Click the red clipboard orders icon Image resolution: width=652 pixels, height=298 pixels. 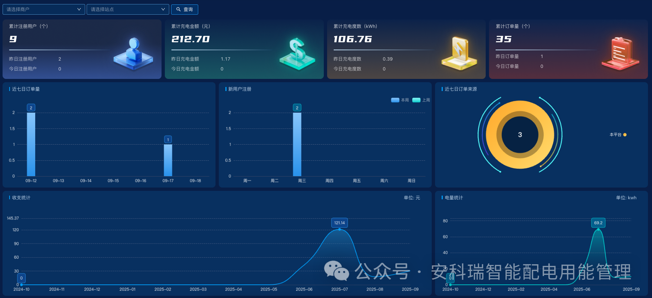[x=621, y=53]
